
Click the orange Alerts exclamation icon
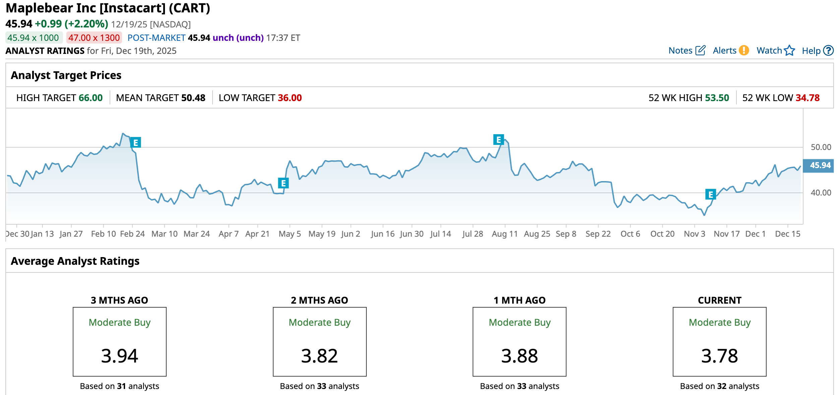click(x=744, y=50)
